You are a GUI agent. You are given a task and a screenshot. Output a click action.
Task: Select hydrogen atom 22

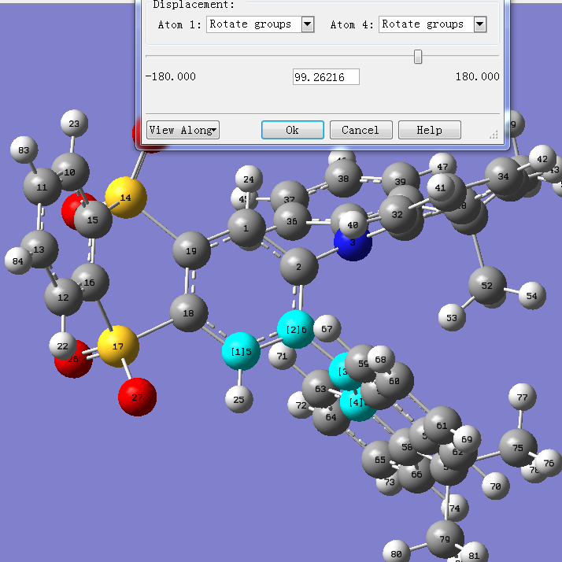[63, 346]
